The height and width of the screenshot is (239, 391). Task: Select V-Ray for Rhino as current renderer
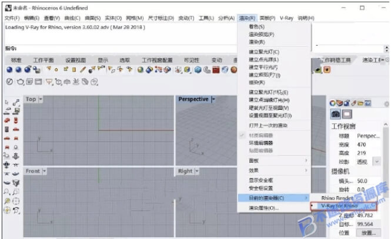pos(344,206)
